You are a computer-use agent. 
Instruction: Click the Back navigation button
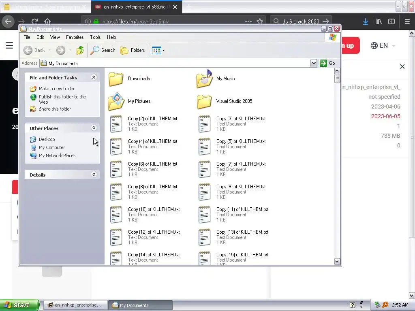pos(34,50)
